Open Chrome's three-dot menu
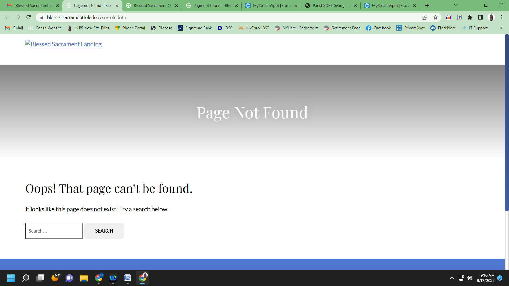Screen dimensions: 509x286 (502, 17)
